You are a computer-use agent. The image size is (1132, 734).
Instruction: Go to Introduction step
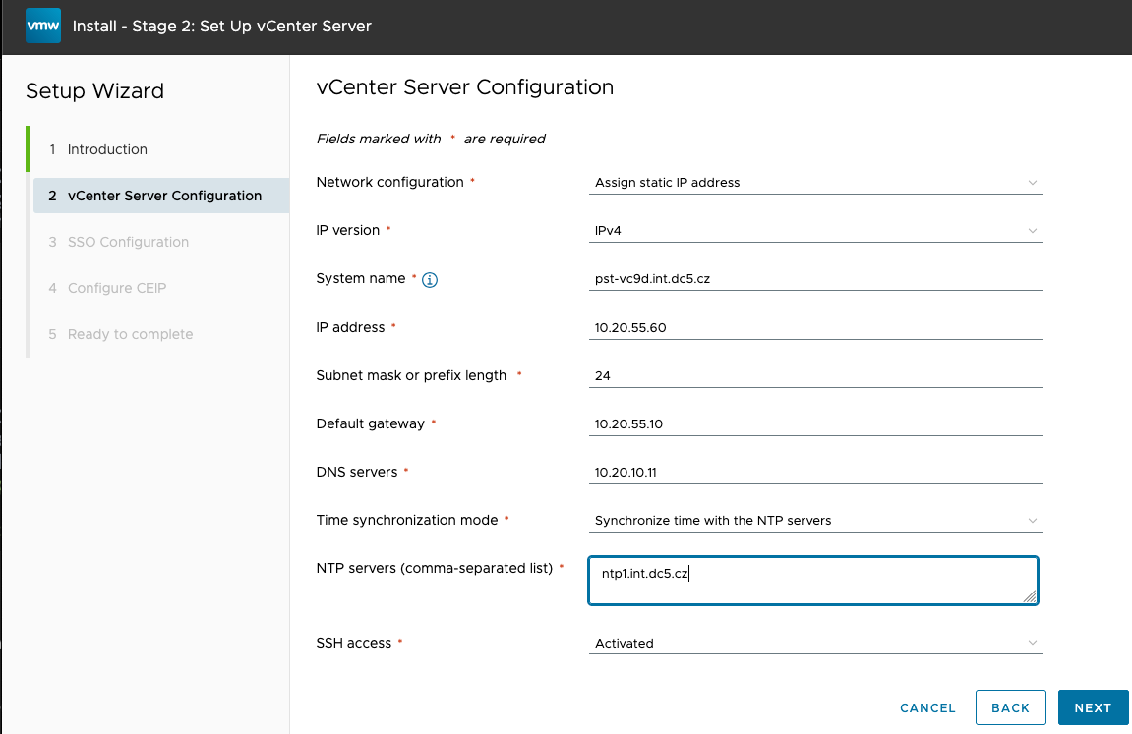(x=107, y=149)
